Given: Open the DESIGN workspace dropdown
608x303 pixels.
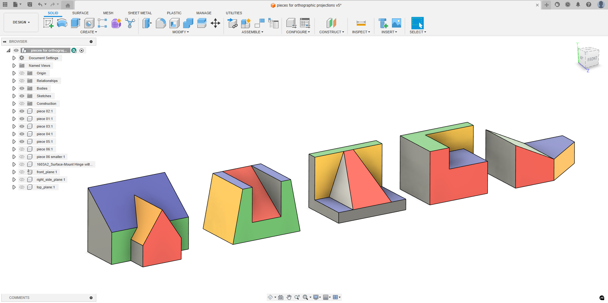Looking at the screenshot, I should click(21, 22).
